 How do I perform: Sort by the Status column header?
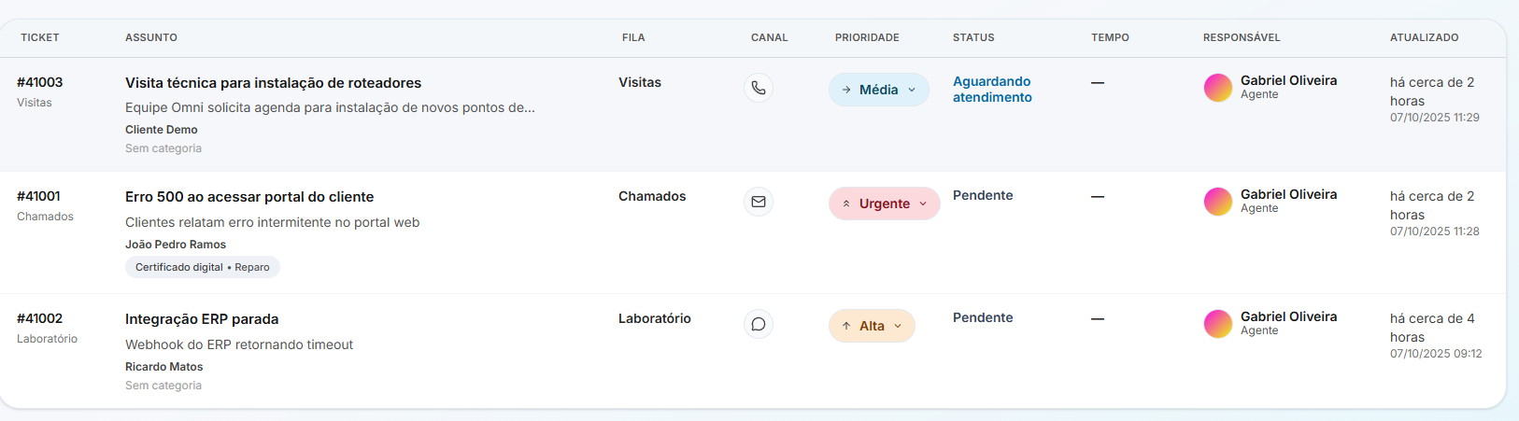click(x=973, y=37)
